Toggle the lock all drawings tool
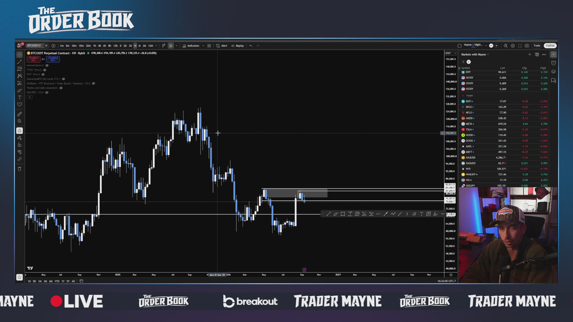573x322 pixels. (19, 145)
